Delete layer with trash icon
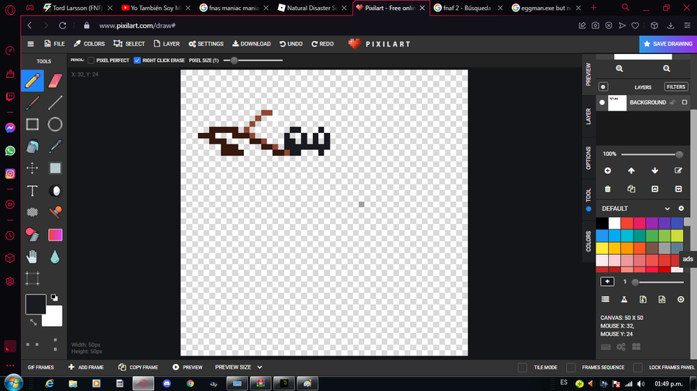Image resolution: width=697 pixels, height=391 pixels. (x=608, y=189)
